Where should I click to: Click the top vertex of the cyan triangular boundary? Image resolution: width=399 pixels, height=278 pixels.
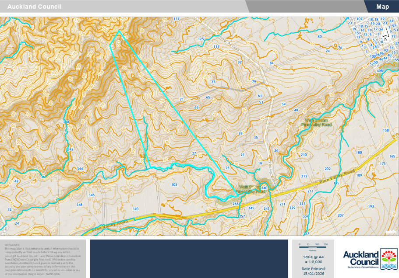(x=119, y=31)
